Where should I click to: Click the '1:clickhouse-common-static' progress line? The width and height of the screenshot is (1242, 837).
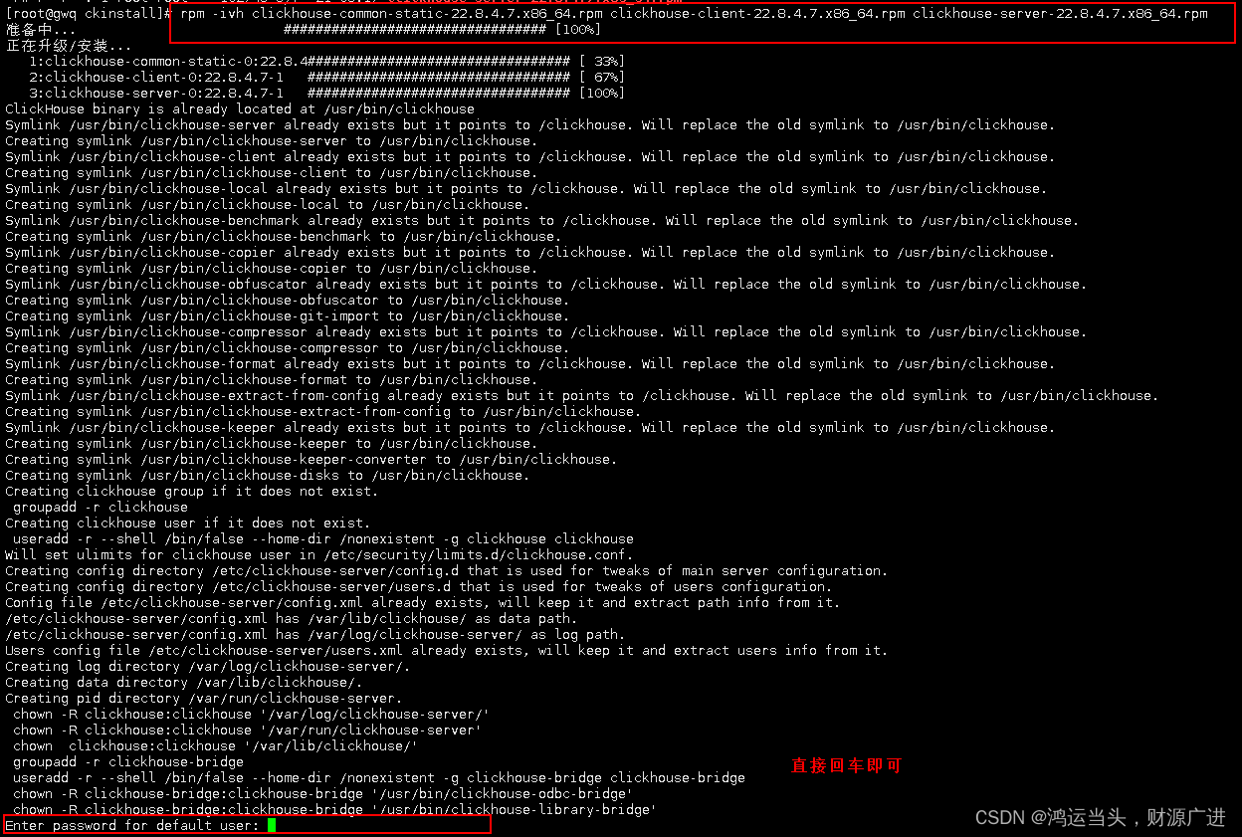click(326, 61)
